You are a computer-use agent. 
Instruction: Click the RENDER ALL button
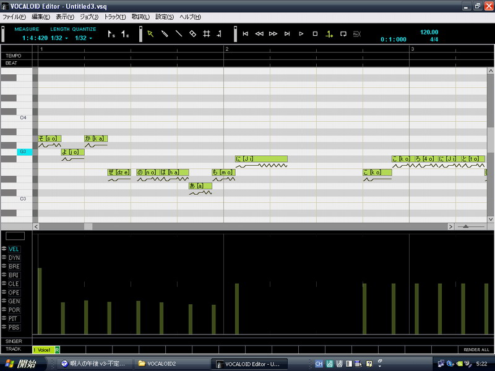pos(476,349)
